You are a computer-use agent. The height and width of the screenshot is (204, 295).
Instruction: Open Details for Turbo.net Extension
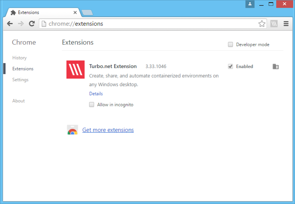(x=96, y=94)
